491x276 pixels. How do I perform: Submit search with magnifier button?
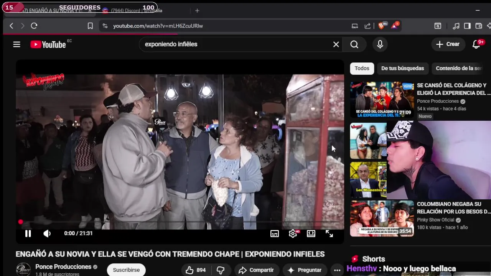[x=354, y=44]
